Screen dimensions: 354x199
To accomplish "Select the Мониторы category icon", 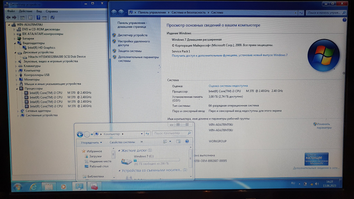I will point(21,79).
